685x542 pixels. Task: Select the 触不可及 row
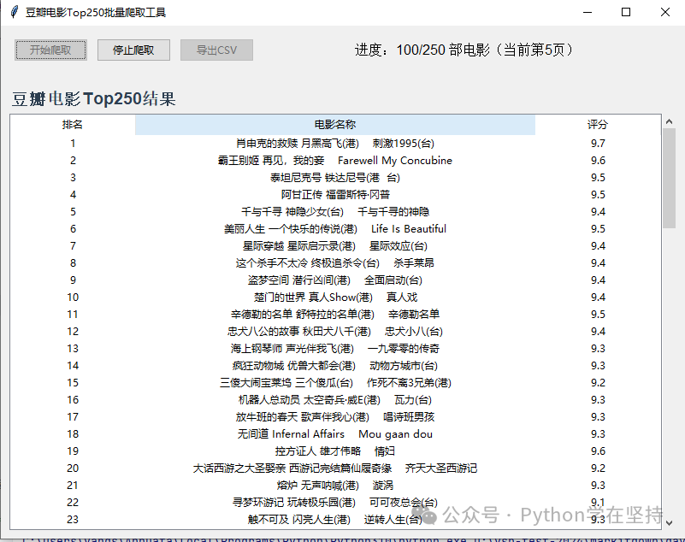pyautogui.click(x=335, y=519)
